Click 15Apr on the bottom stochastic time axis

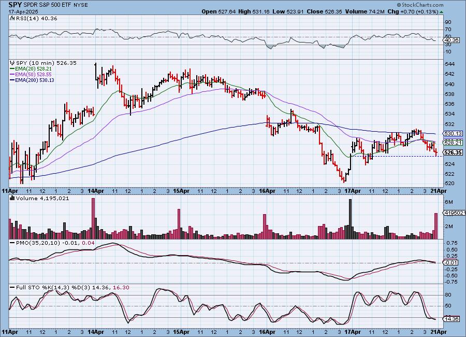tap(181, 332)
